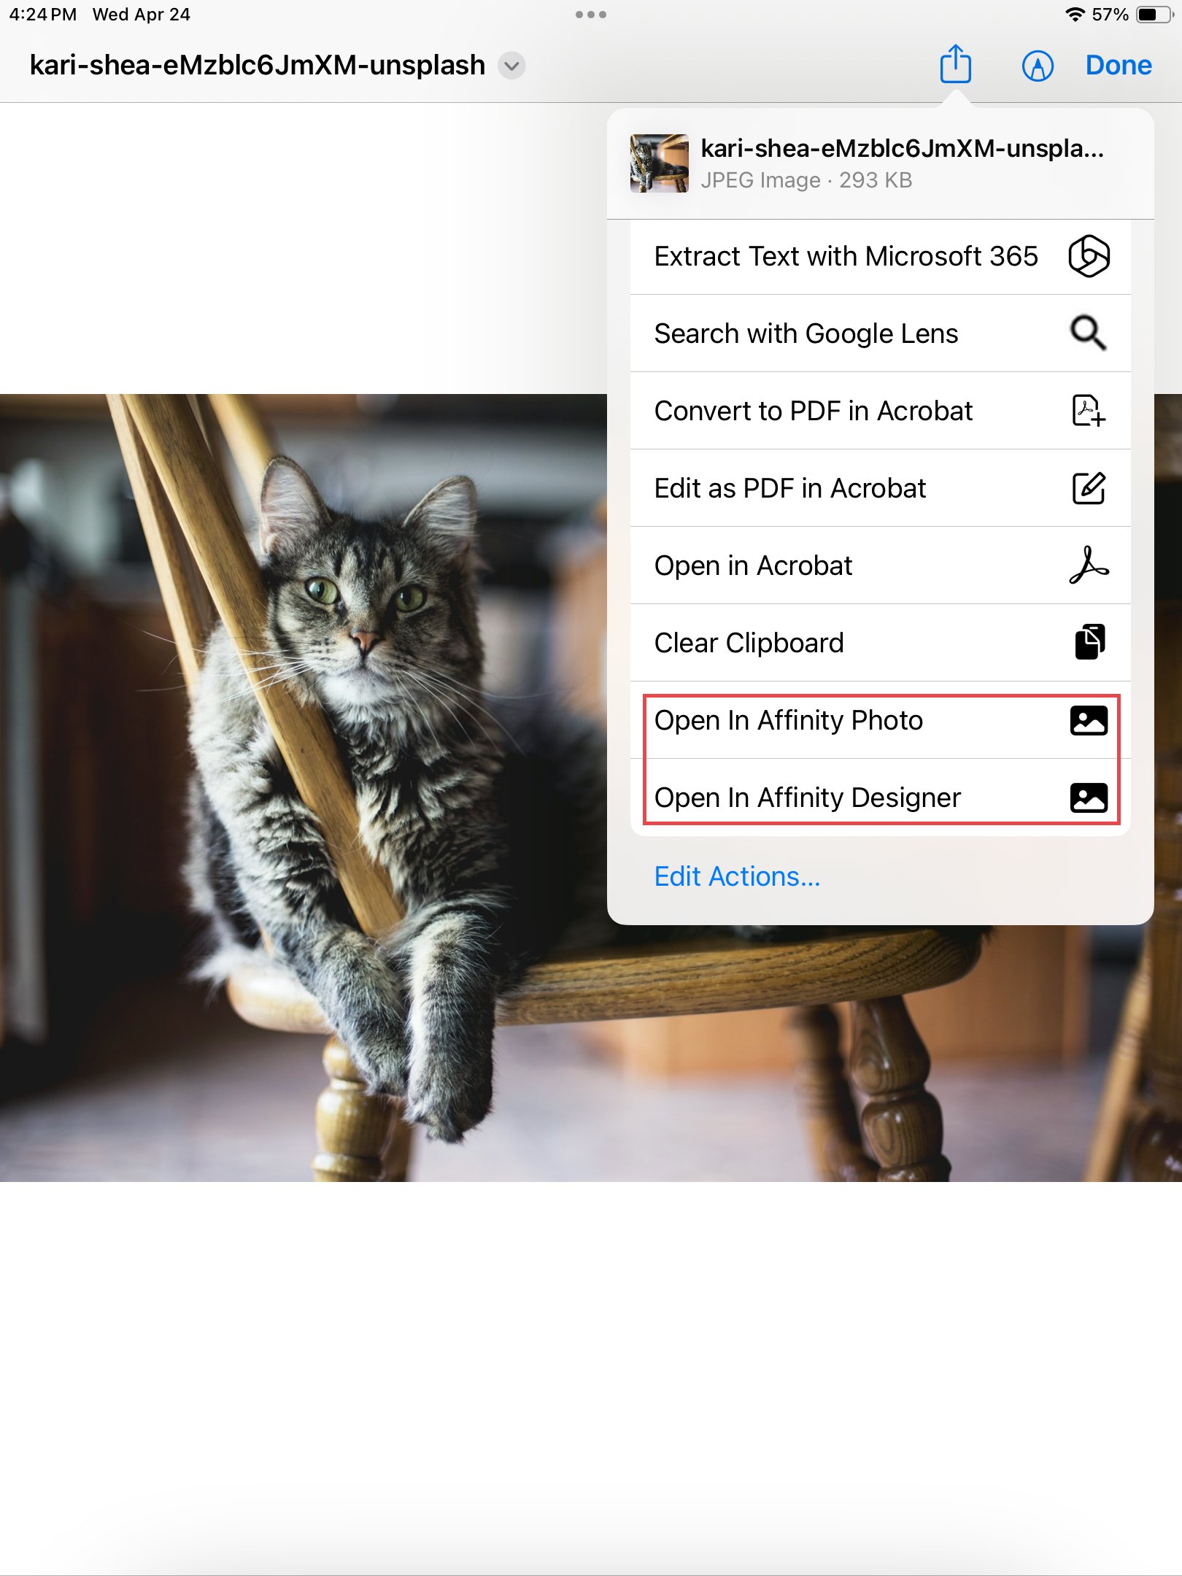Tap the Wi-Fi status icon
The width and height of the screenshot is (1182, 1576).
click(1075, 15)
